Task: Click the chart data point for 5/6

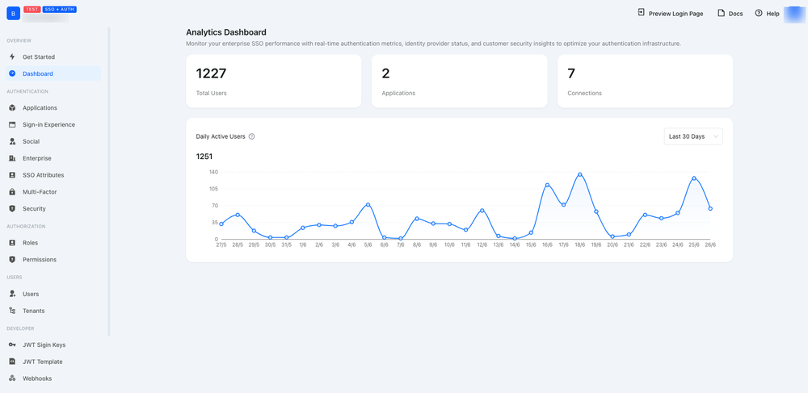Action: pyautogui.click(x=368, y=205)
